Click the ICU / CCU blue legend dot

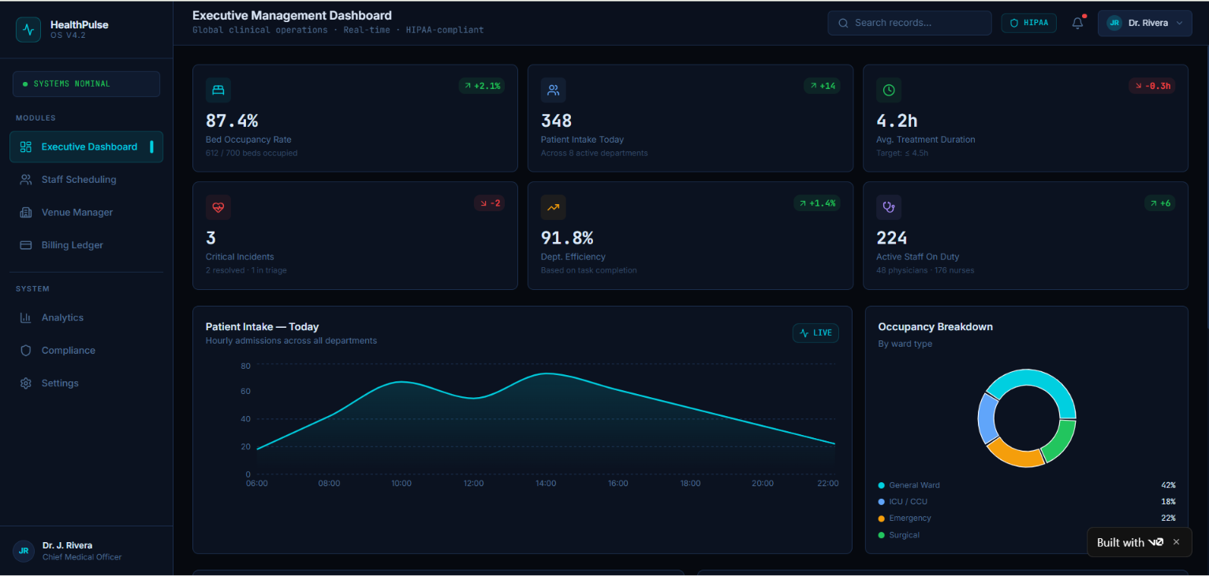881,502
